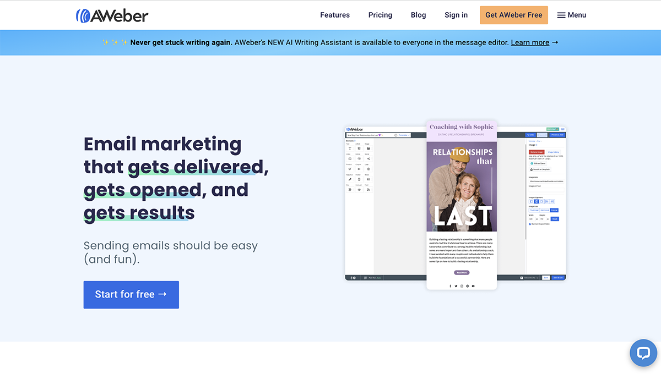Image resolution: width=661 pixels, height=374 pixels.
Task: Select the Image element icon
Action: click(367, 148)
